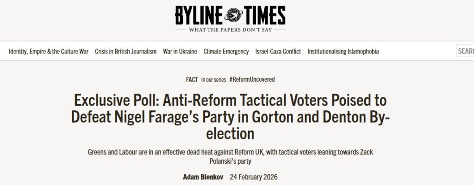
Task: Click the FACT article label
Action: (192, 79)
